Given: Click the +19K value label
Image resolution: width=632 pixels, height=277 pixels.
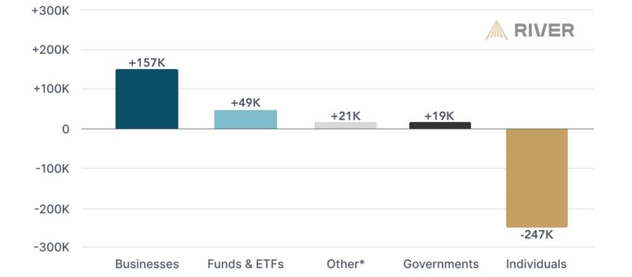Looking at the screenshot, I should [x=439, y=117].
